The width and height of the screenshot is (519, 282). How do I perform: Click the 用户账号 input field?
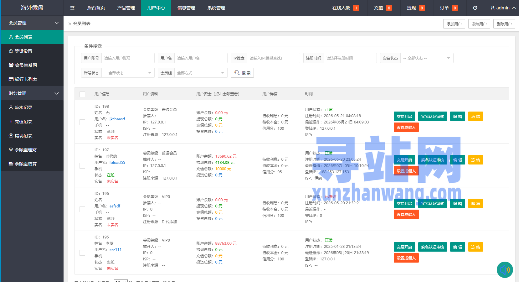point(128,58)
